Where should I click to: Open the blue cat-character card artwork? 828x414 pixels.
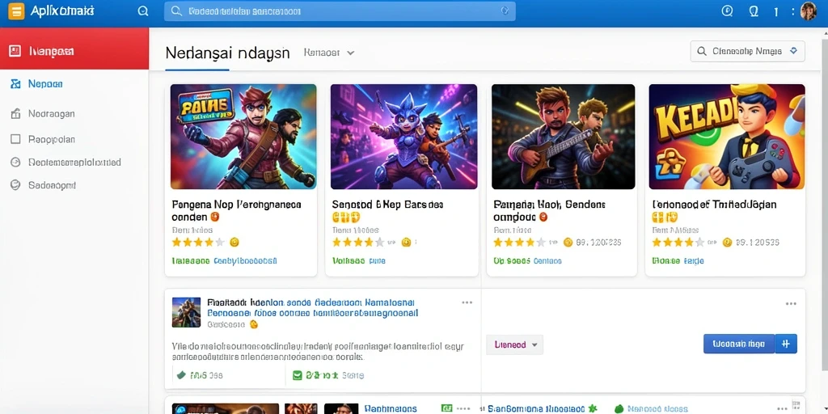404,136
